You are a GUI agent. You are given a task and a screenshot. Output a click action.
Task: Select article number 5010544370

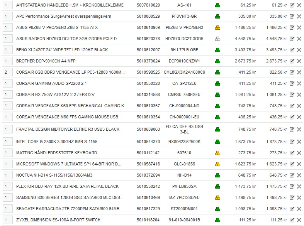coord(148,142)
